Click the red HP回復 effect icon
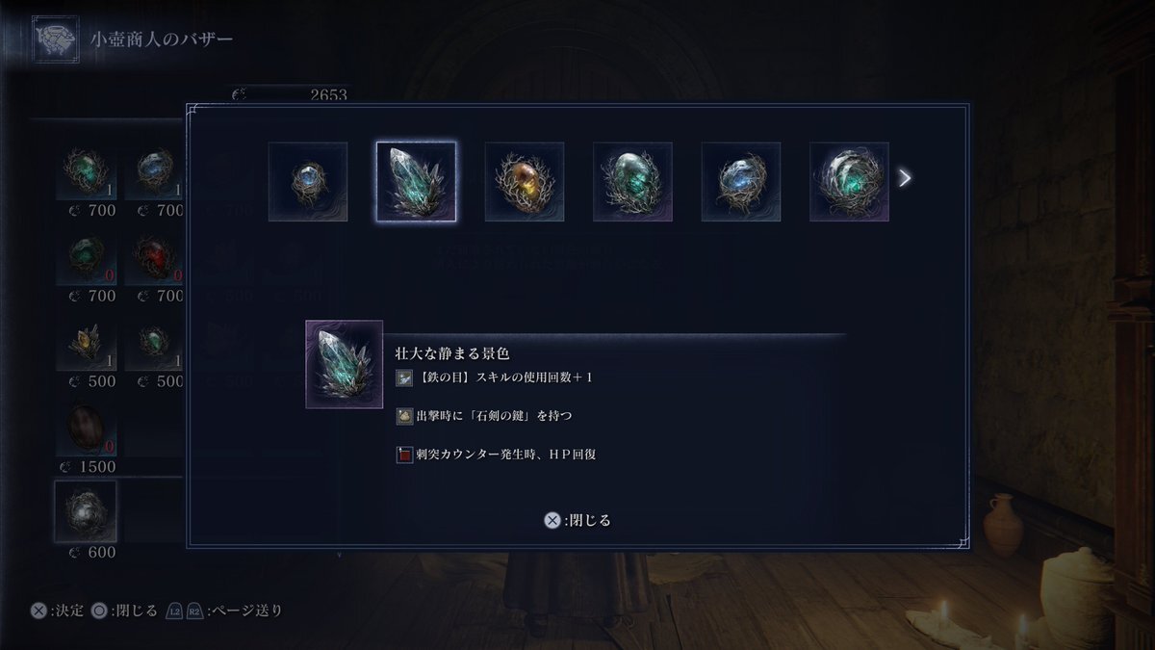This screenshot has height=650, width=1155. pos(404,454)
